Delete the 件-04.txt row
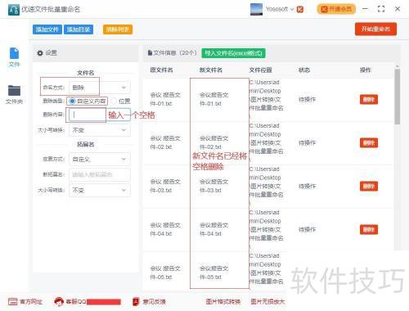The image size is (409, 311). [369, 230]
